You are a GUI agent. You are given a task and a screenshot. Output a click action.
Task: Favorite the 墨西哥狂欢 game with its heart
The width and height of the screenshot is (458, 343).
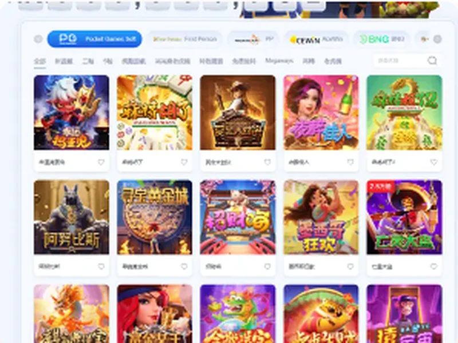tap(350, 266)
